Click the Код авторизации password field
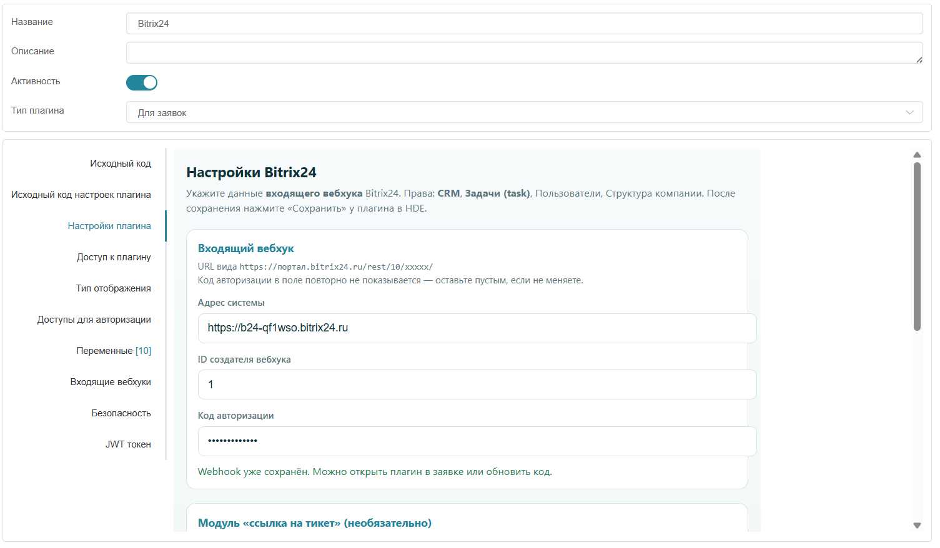Screen dimensions: 940x548 (477, 441)
